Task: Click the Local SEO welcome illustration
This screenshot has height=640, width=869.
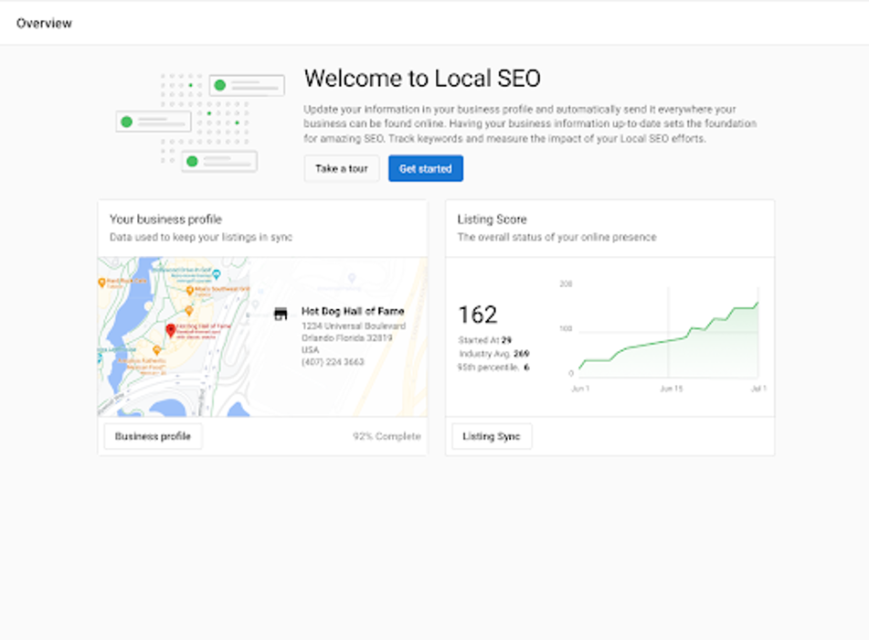Action: 200,123
